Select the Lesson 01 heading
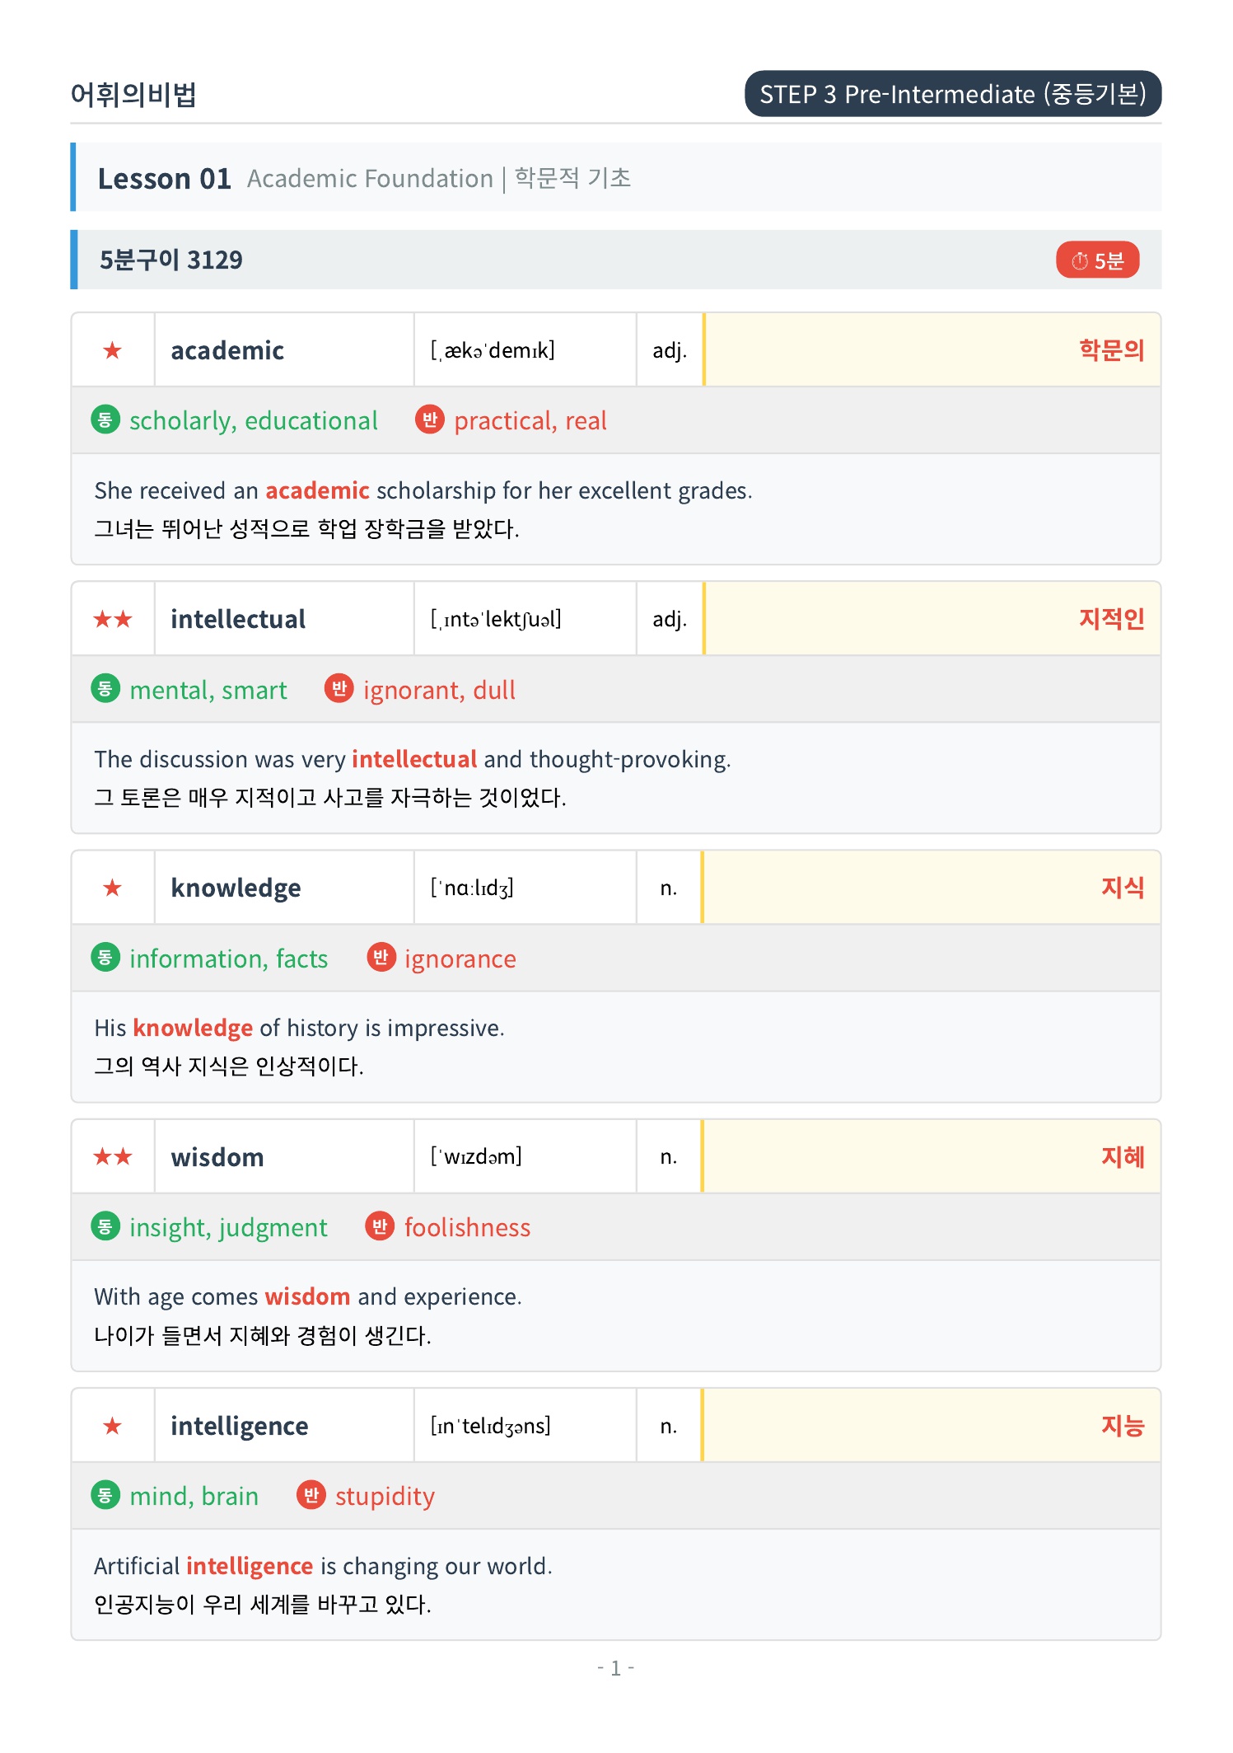 [x=164, y=178]
